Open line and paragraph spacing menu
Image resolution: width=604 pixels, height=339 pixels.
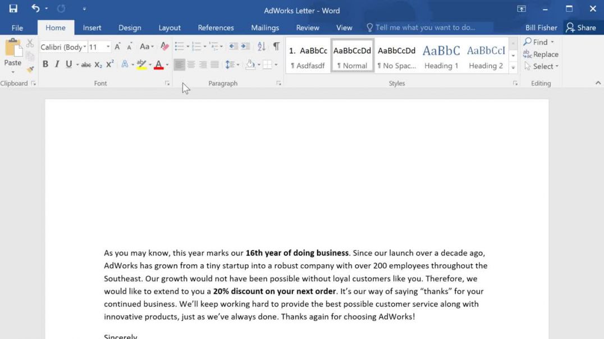tap(232, 65)
